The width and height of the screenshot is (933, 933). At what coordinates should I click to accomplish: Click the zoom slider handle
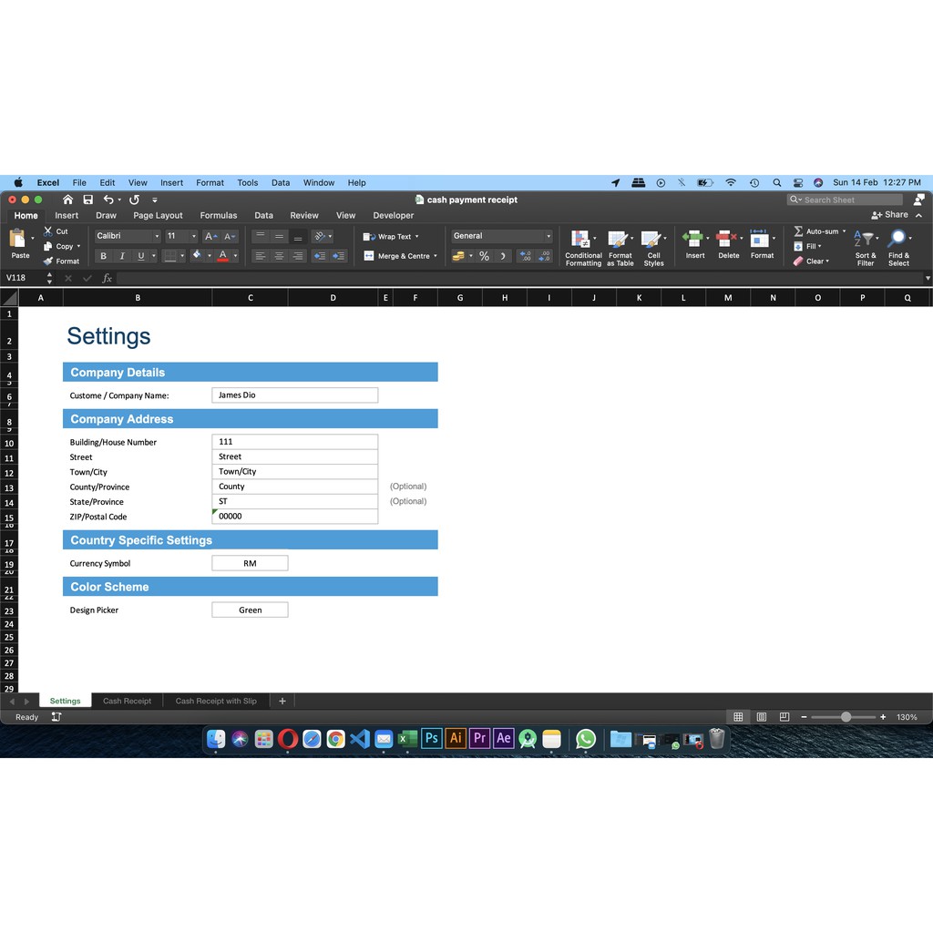coord(846,717)
